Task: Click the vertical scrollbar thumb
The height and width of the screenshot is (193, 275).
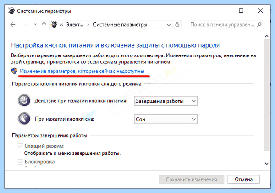Action: tap(267, 95)
